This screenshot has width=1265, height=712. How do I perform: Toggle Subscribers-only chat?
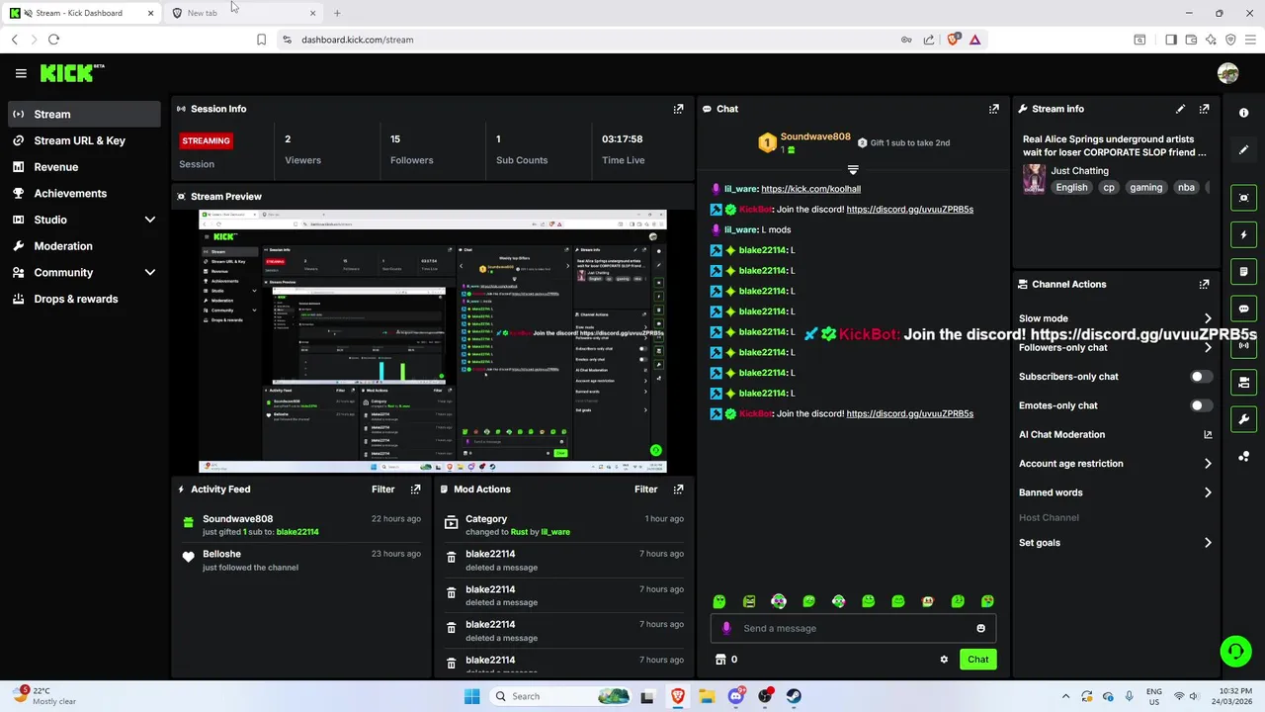pos(1201,377)
